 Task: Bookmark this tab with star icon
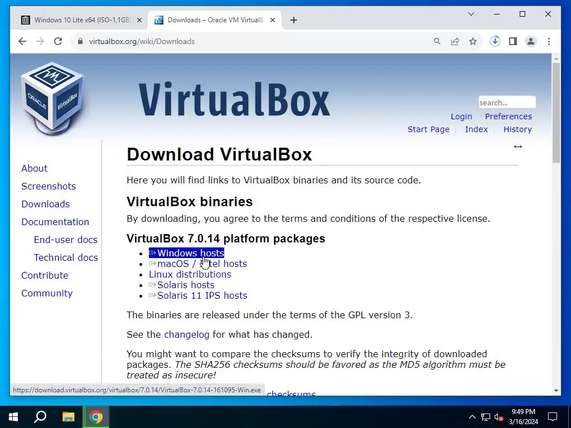point(473,41)
